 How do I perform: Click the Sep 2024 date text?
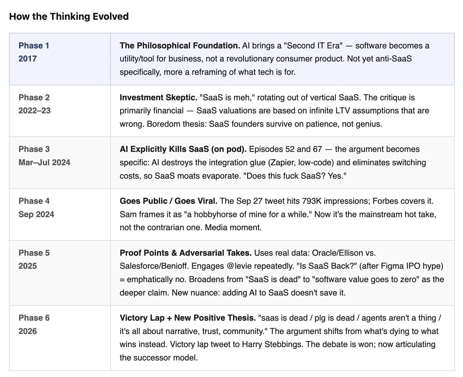(36, 214)
